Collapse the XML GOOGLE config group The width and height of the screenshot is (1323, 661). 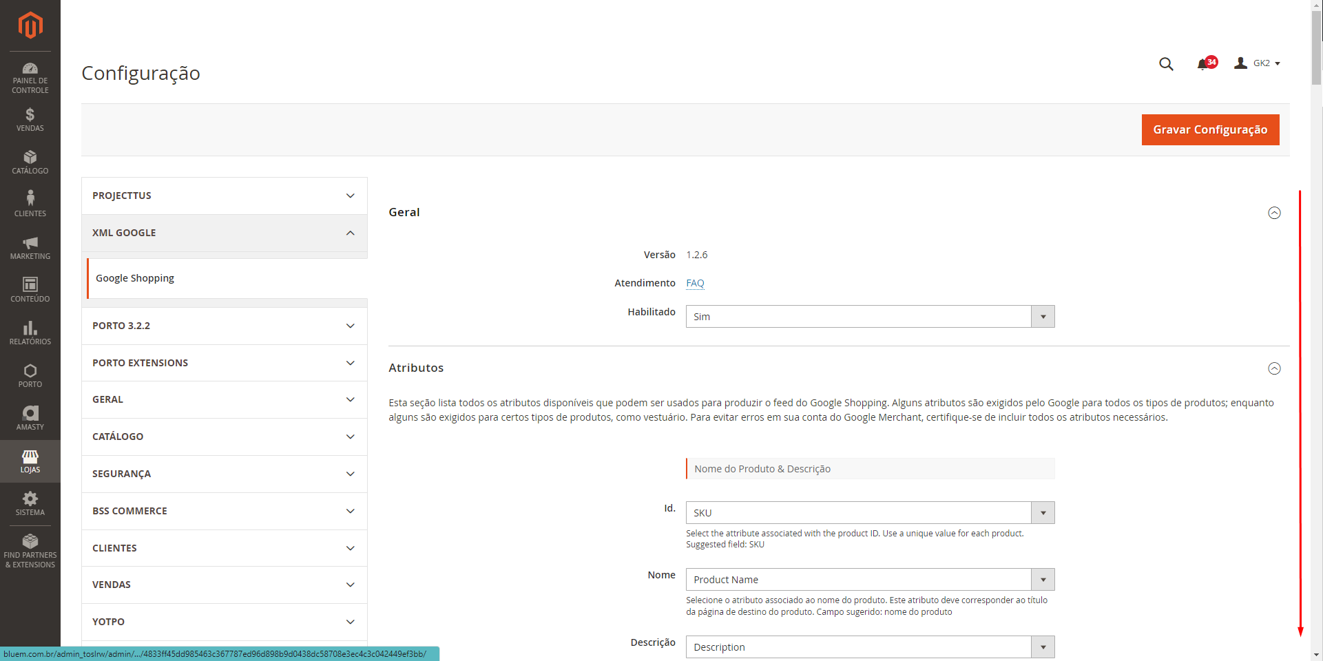[x=225, y=233]
